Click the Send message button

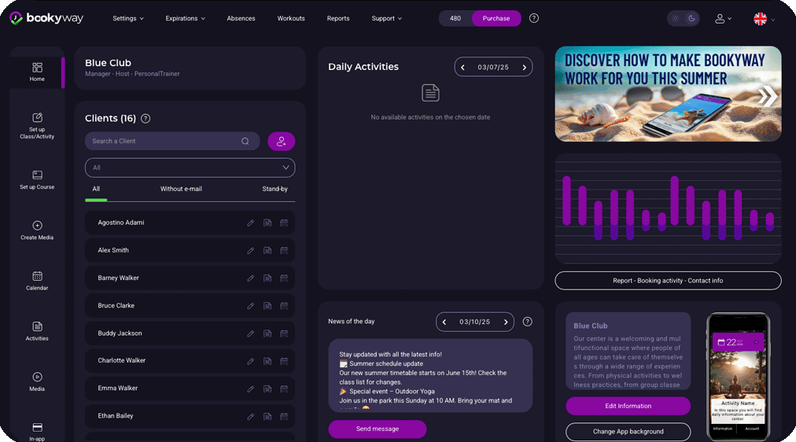coord(378,429)
